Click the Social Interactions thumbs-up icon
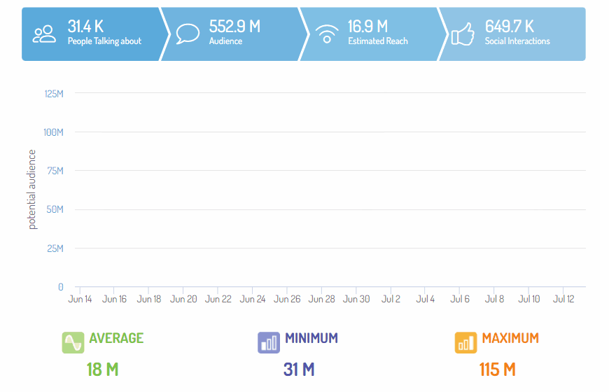 463,34
